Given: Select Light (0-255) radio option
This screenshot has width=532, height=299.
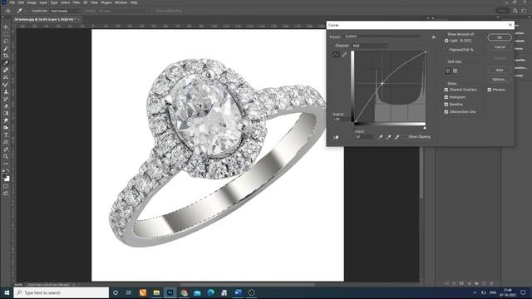Looking at the screenshot, I should coord(446,41).
